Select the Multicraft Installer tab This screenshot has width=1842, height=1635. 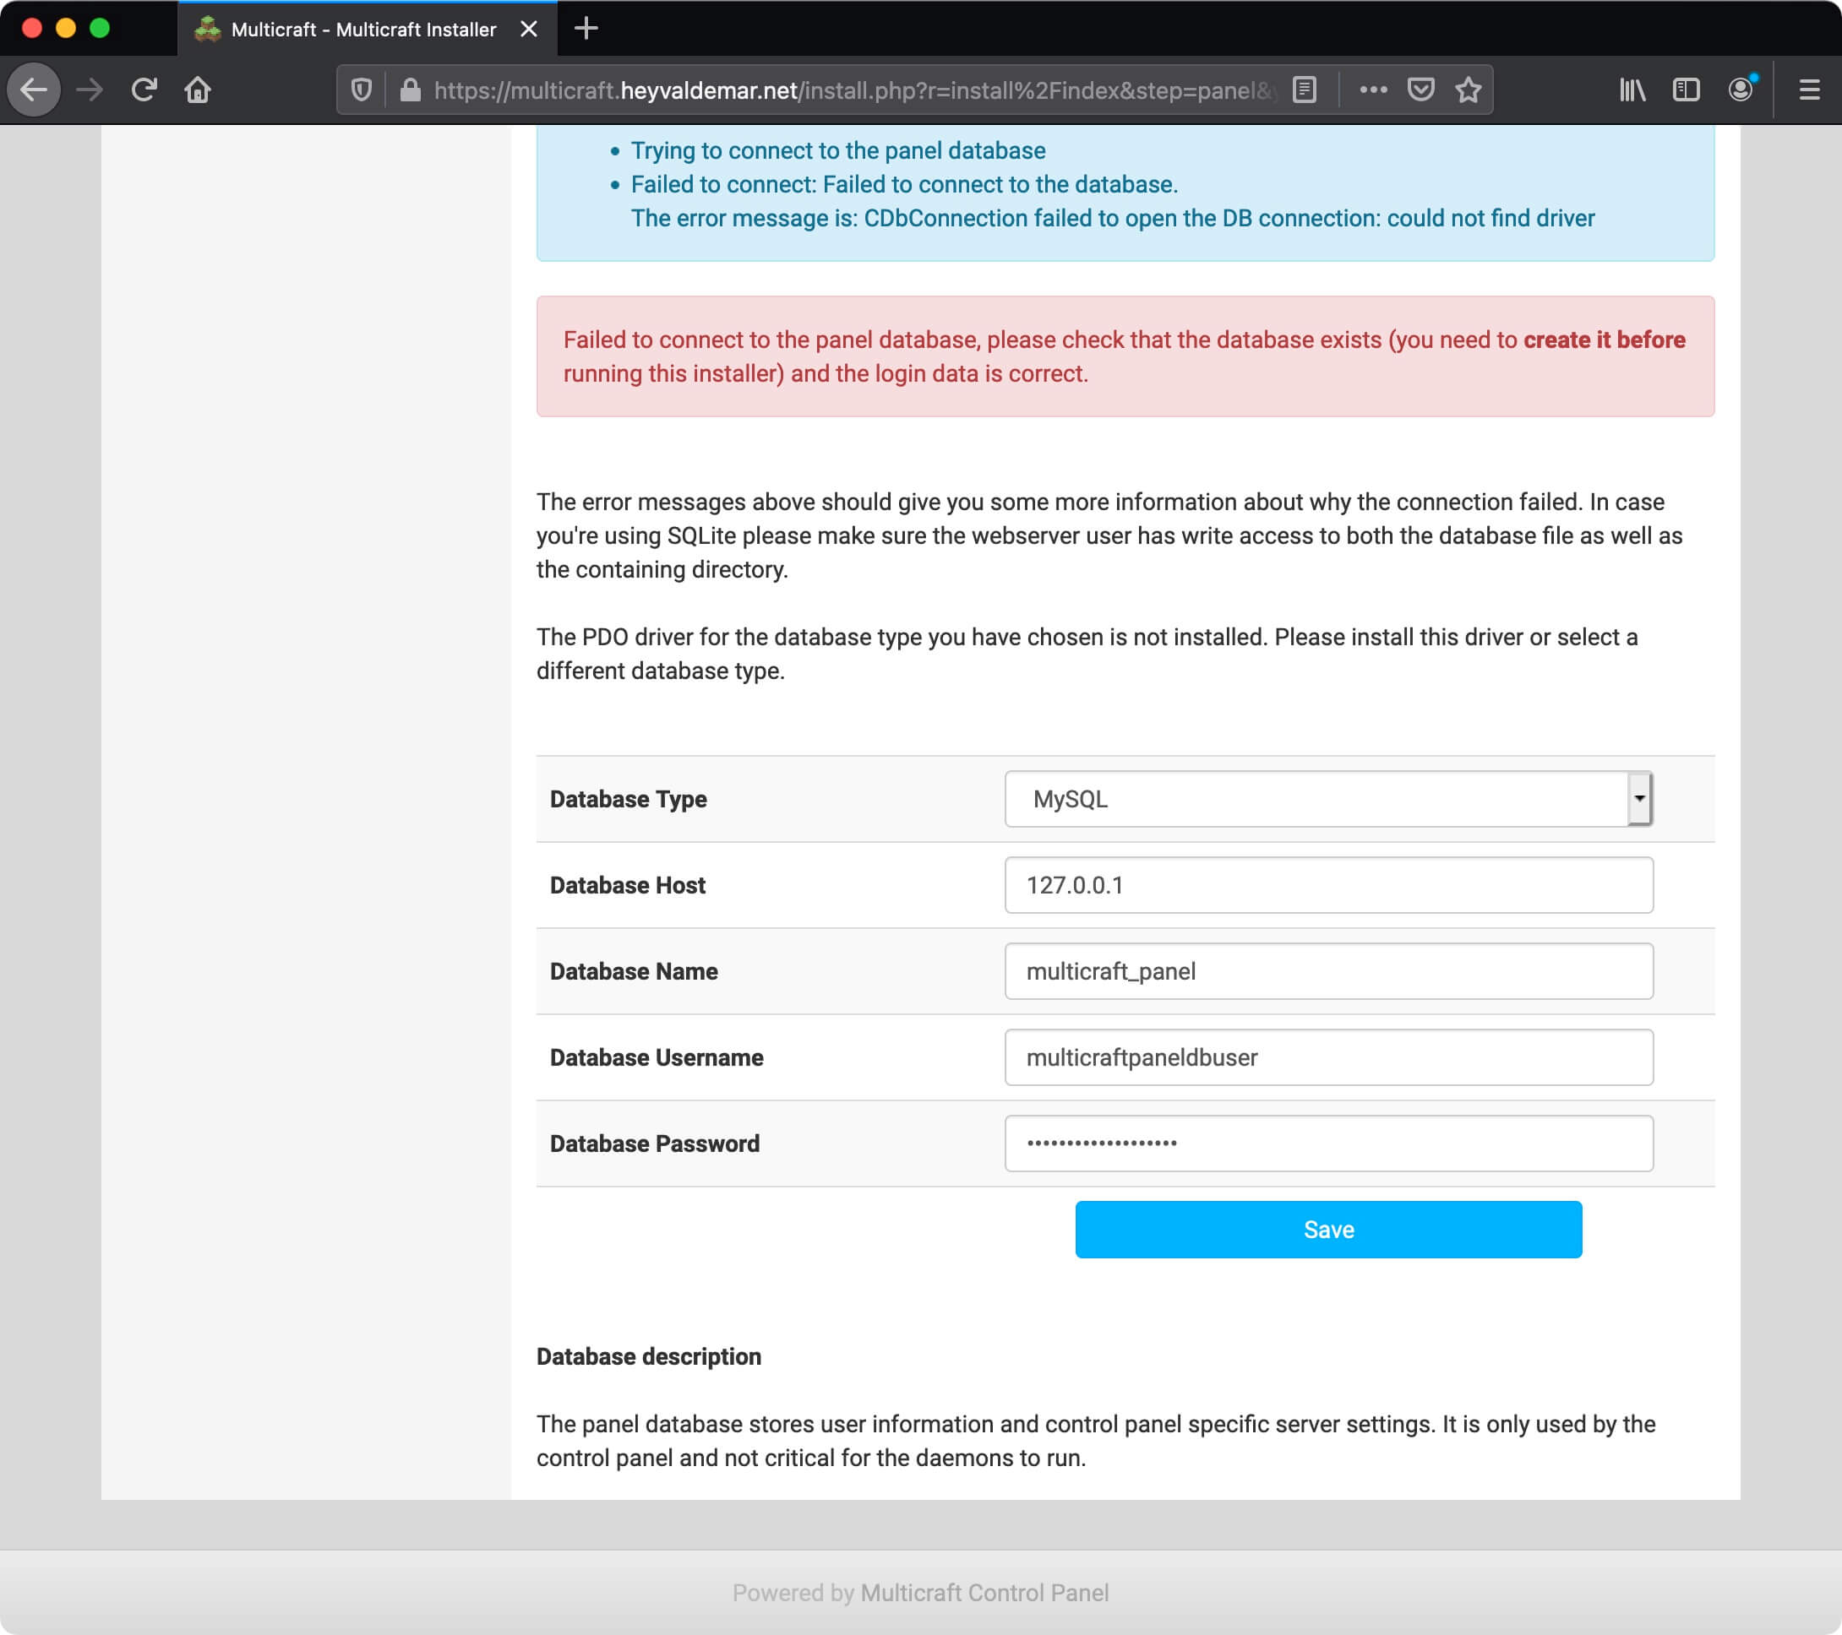pyautogui.click(x=368, y=29)
